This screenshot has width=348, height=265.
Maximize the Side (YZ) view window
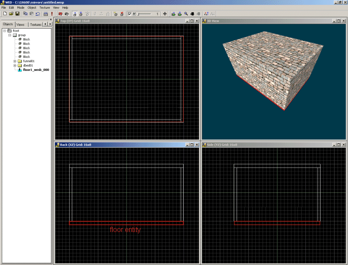tap(339, 145)
